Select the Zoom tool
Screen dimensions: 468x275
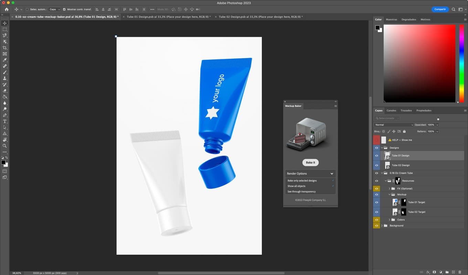[5, 146]
